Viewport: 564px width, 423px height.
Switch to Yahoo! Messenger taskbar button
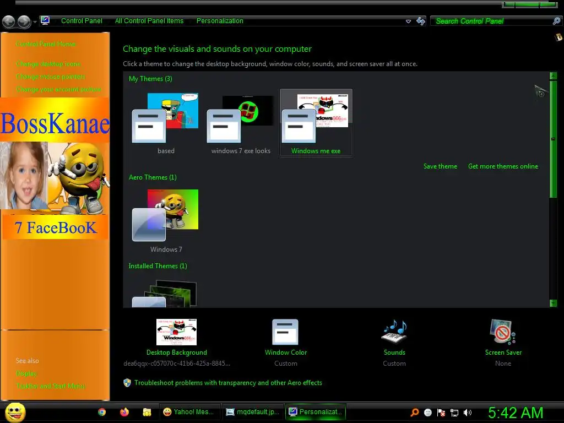[189, 412]
